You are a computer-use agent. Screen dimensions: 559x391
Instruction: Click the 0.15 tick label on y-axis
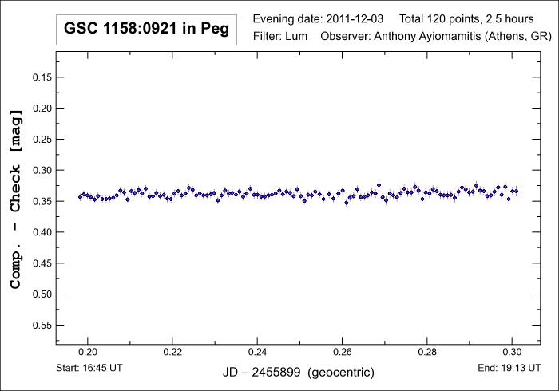pyautogui.click(x=41, y=77)
